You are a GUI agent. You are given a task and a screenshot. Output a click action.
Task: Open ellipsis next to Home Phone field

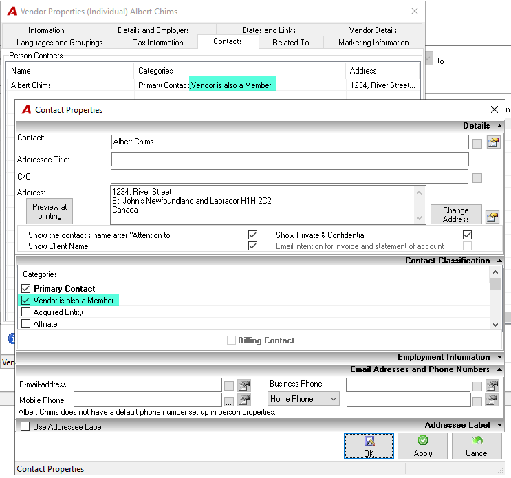coord(477,401)
